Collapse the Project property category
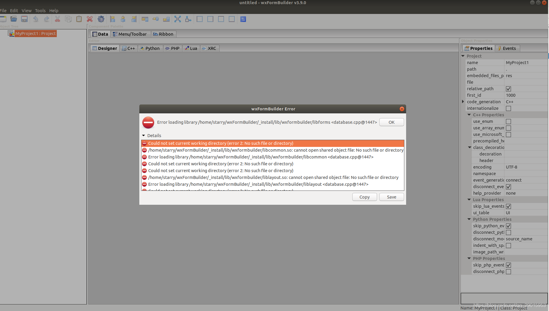The image size is (549, 311). click(x=463, y=56)
